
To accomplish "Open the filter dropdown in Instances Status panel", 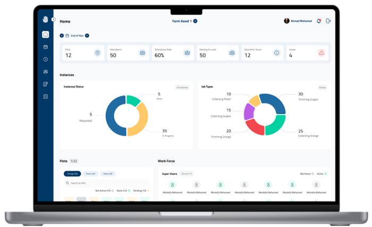I will (x=182, y=88).
